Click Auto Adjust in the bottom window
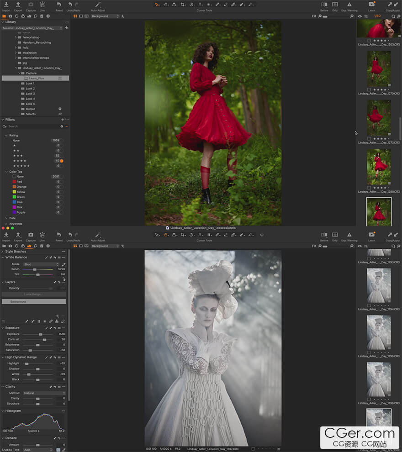 pyautogui.click(x=98, y=237)
